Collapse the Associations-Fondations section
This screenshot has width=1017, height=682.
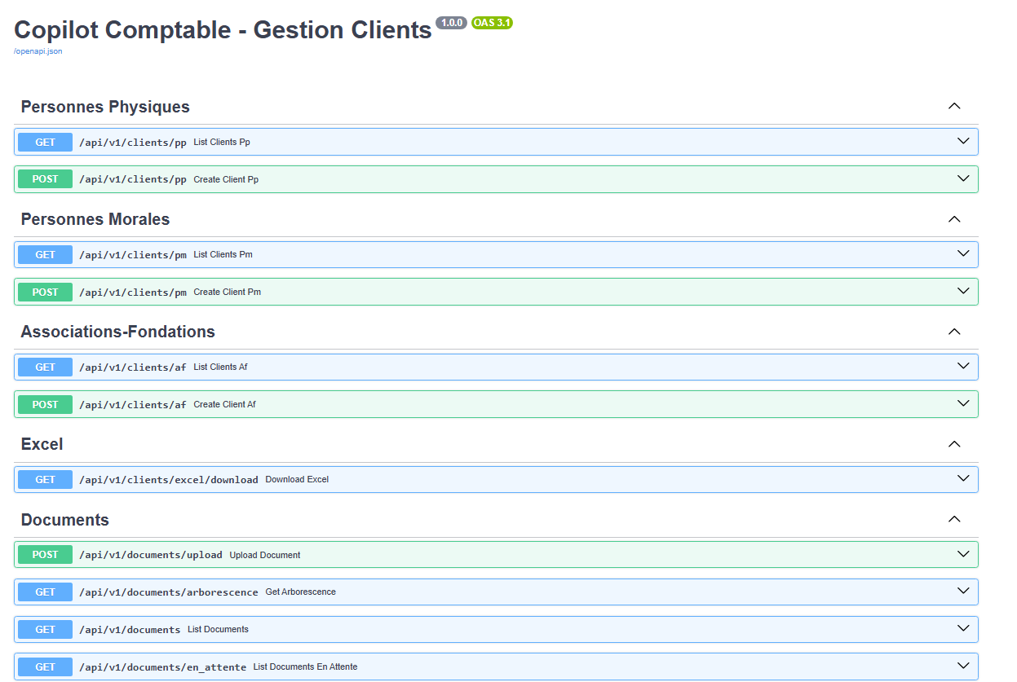coord(954,332)
